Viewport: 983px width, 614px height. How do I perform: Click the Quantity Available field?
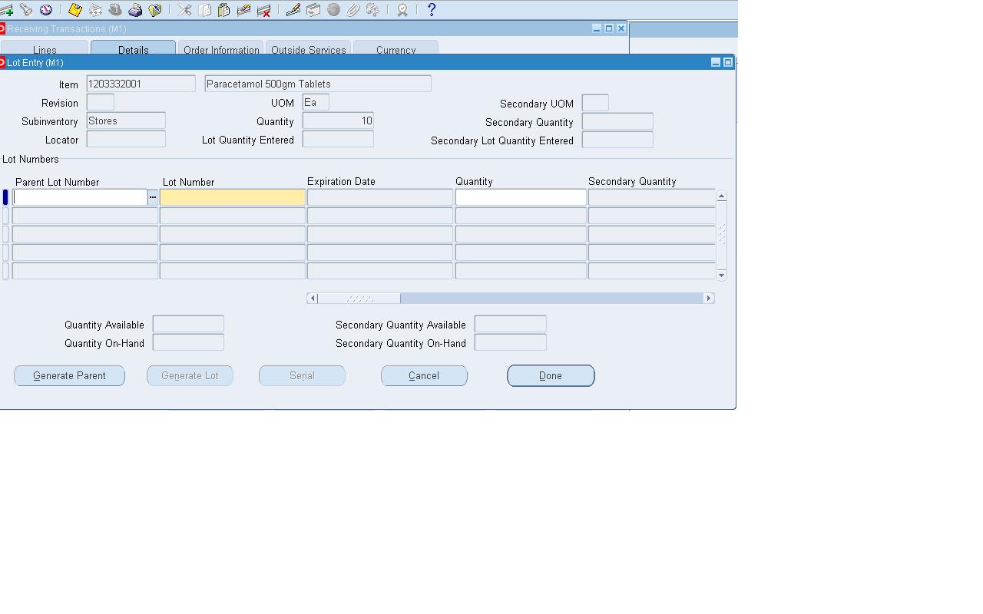click(188, 324)
